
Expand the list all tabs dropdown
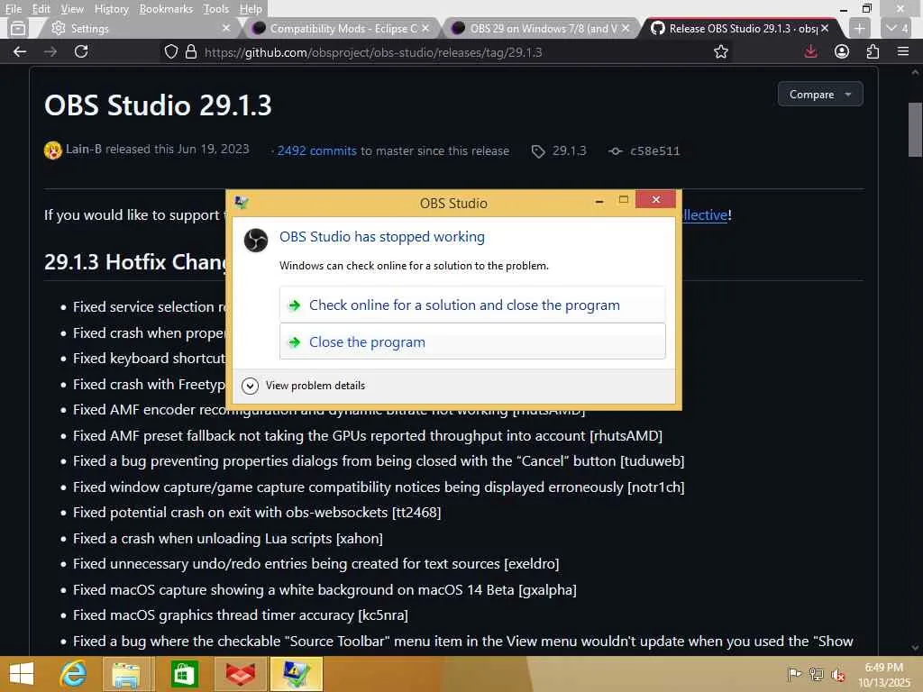coord(898,28)
